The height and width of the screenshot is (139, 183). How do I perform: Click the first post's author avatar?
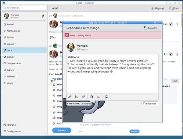[53, 24]
